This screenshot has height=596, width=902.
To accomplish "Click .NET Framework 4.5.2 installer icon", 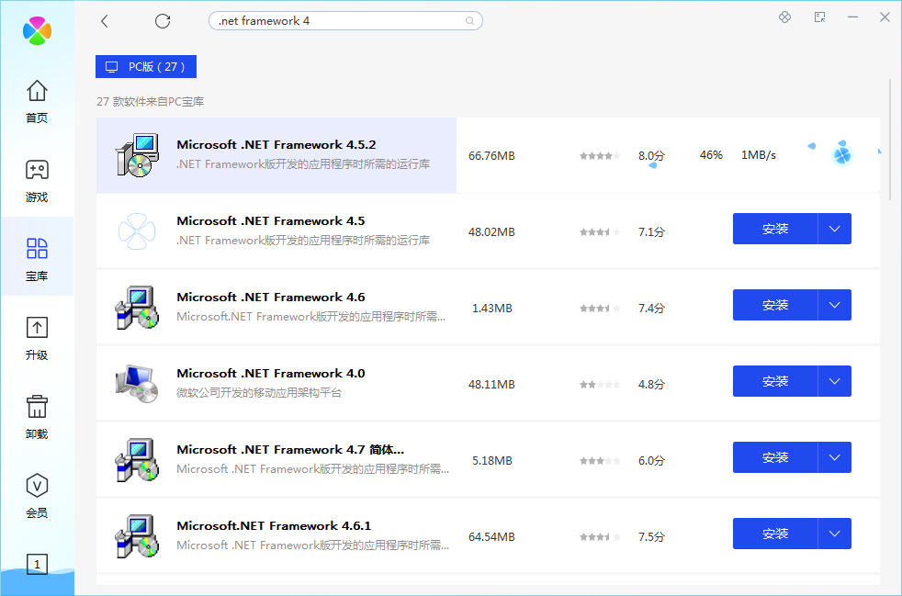I will (x=137, y=155).
